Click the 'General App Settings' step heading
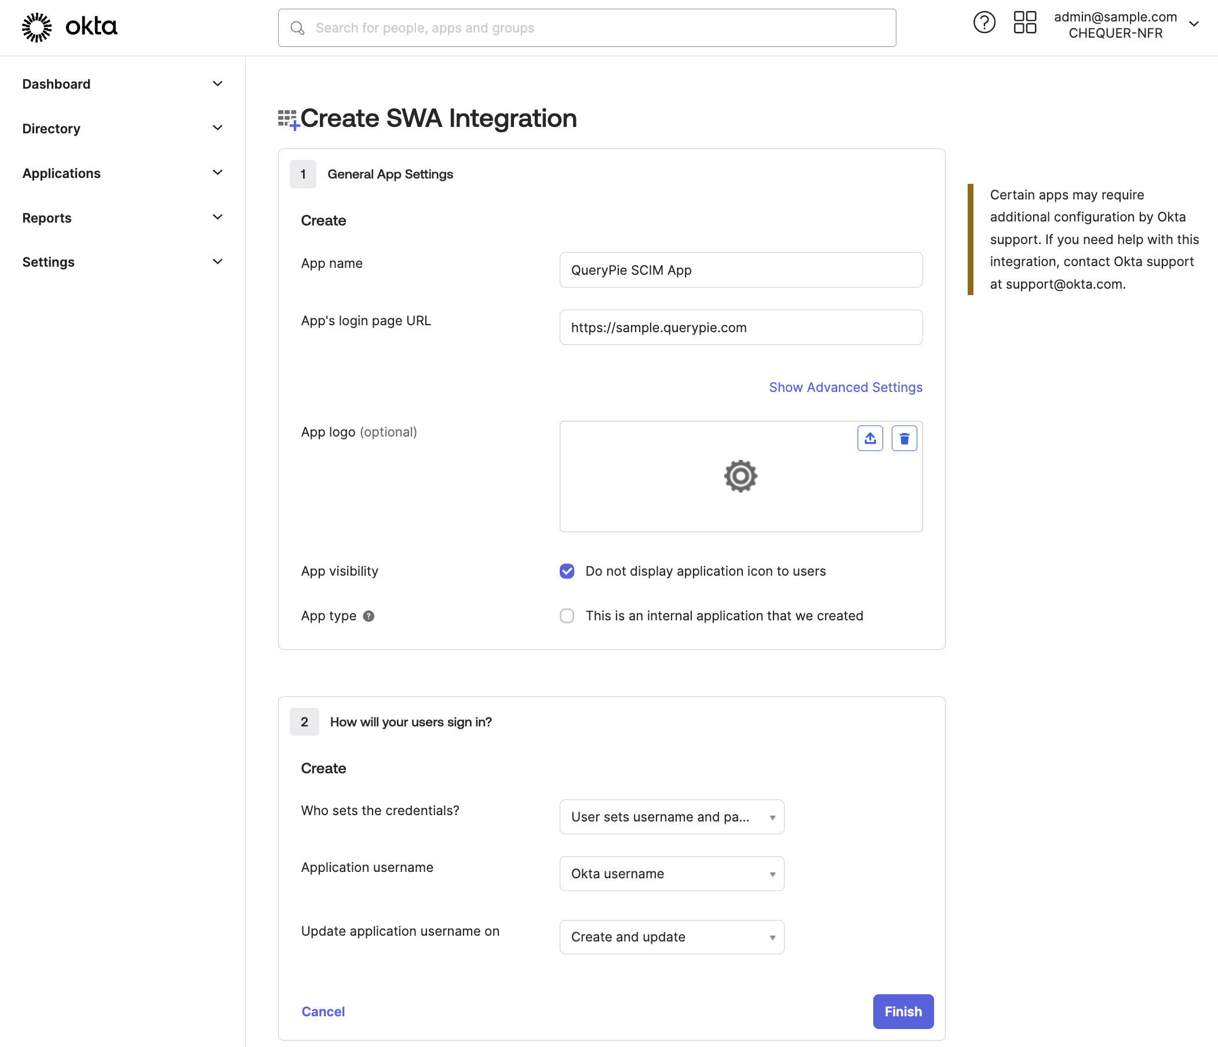1218x1047 pixels. [391, 174]
